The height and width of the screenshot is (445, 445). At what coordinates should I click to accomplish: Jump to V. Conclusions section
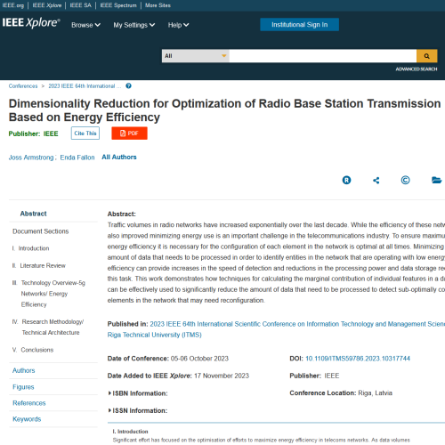tap(33, 350)
